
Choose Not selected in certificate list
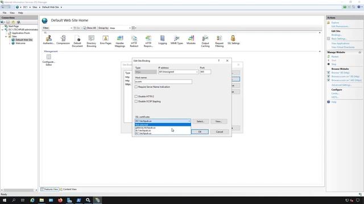[x=163, y=125]
